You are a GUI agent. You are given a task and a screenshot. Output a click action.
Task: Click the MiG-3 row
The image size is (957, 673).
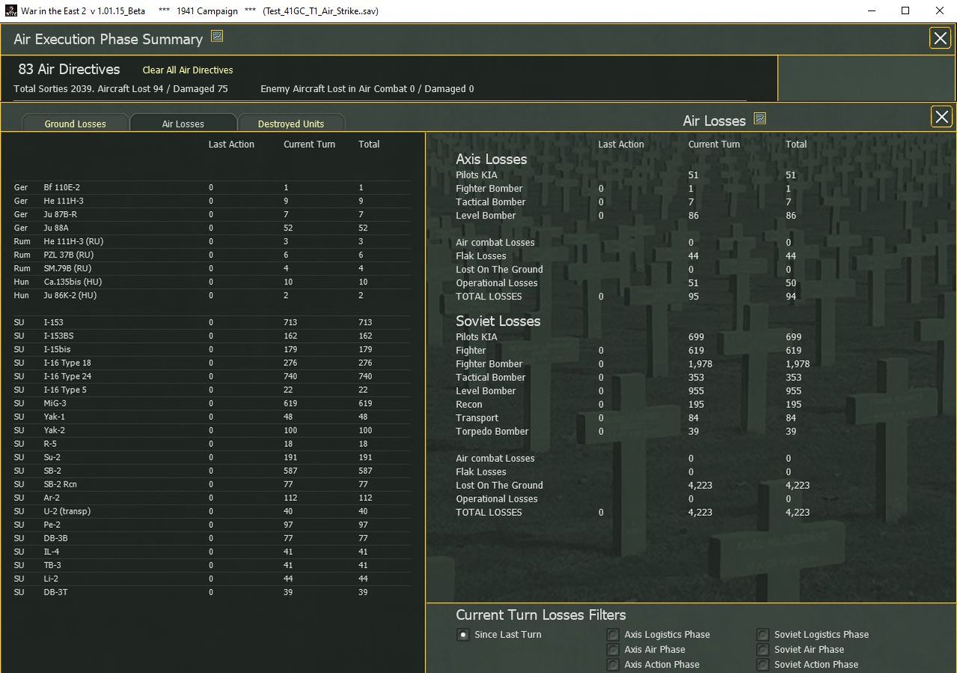tap(212, 404)
